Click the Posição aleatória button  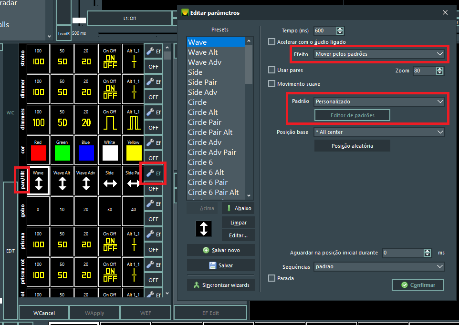352,145
